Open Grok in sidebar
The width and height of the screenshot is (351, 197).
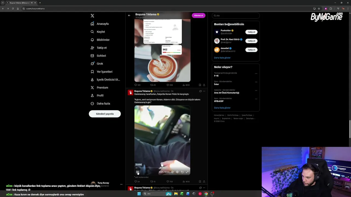pos(97,63)
